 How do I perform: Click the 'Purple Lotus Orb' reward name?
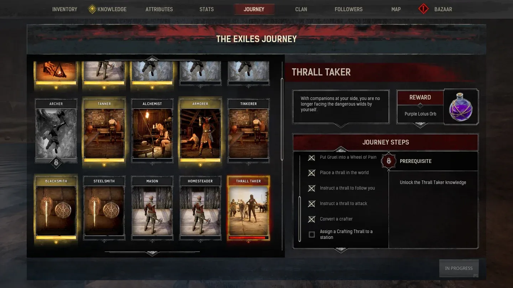[x=420, y=114]
